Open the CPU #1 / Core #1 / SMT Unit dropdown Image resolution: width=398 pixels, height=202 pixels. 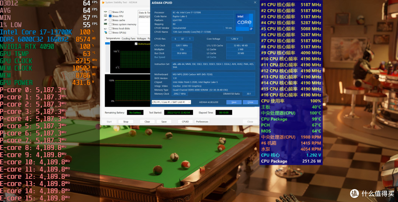tap(171, 102)
